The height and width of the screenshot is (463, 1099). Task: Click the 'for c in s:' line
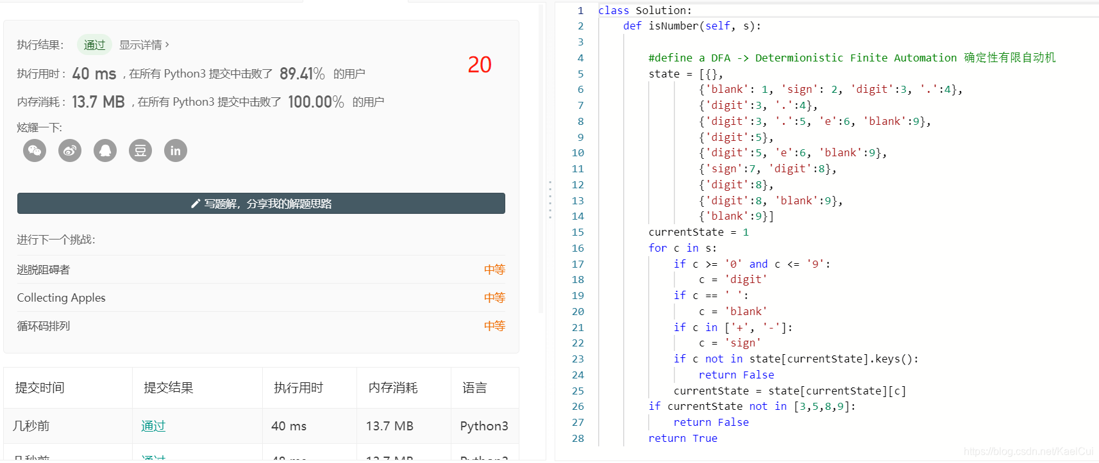click(682, 248)
